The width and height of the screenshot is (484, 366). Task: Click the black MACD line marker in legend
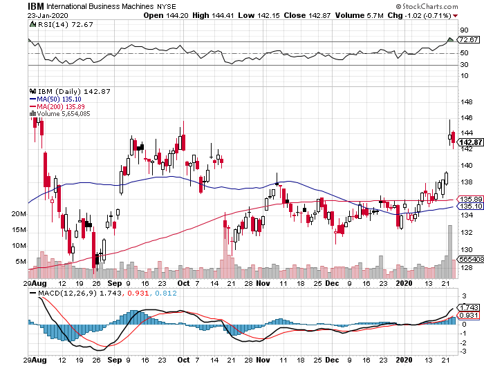pos(32,293)
